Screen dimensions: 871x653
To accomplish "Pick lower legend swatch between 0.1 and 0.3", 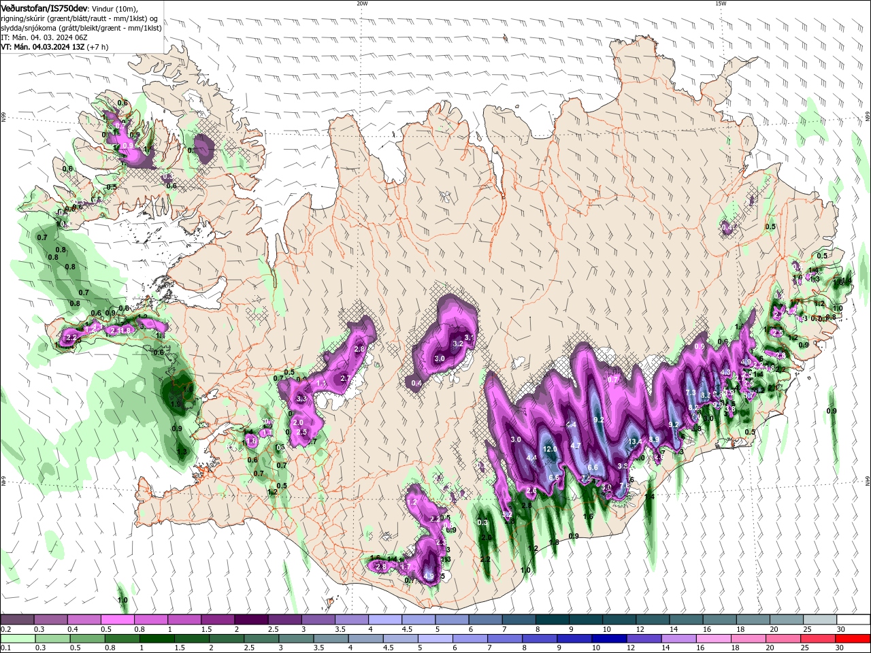I will (x=17, y=639).
